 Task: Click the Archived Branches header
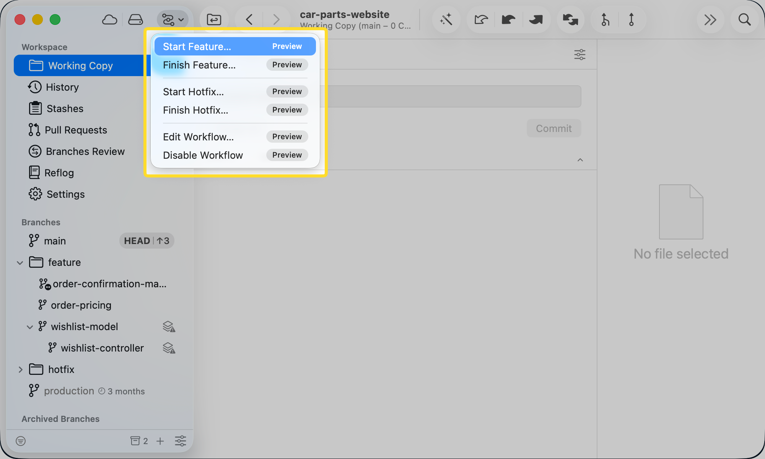[x=60, y=419]
